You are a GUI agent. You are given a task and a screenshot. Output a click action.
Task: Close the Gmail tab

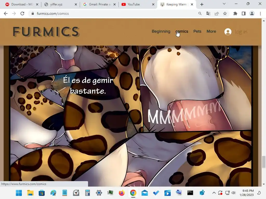(x=115, y=4)
